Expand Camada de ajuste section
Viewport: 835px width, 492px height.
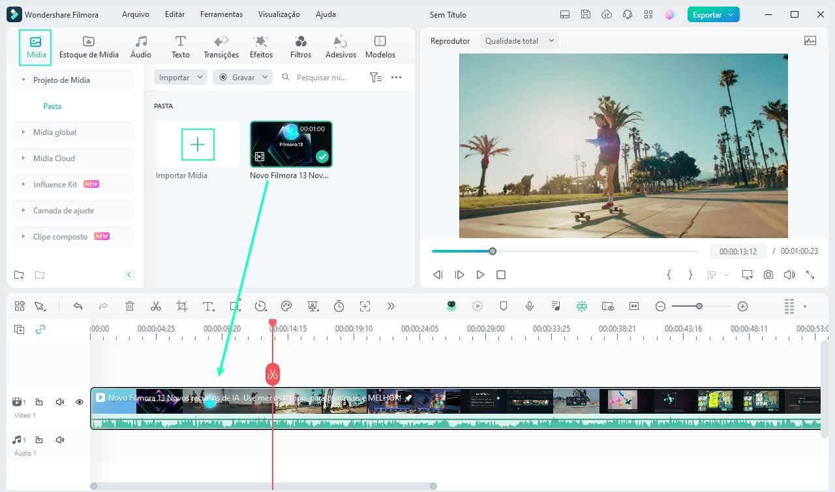73,210
